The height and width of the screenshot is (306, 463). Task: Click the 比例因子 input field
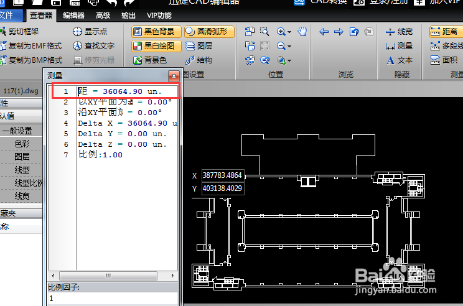coord(113,299)
